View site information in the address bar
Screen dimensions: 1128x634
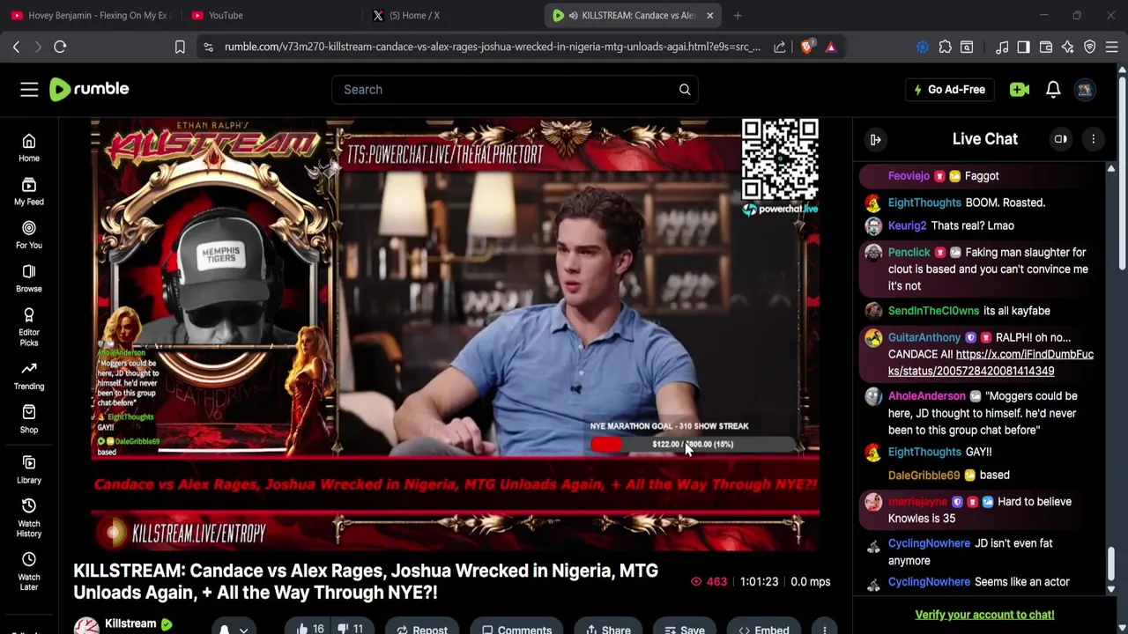[x=208, y=47]
